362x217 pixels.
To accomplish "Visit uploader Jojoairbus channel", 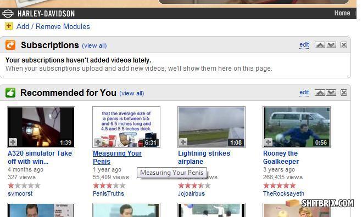I will (x=191, y=193).
